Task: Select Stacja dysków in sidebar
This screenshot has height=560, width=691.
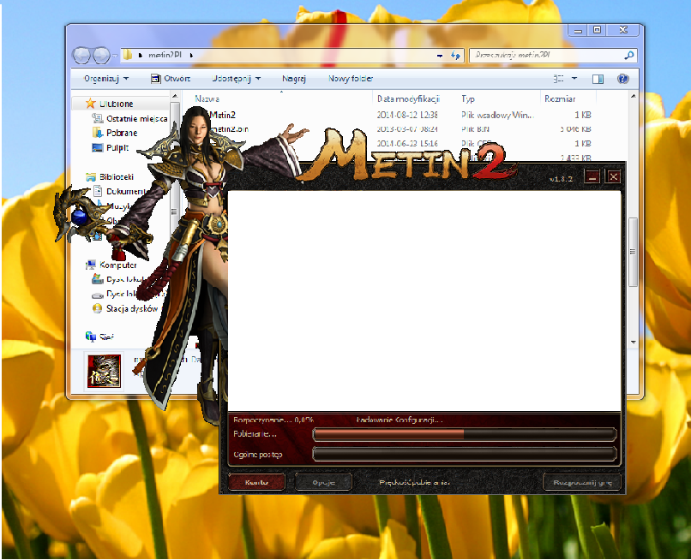Action: 124,308
